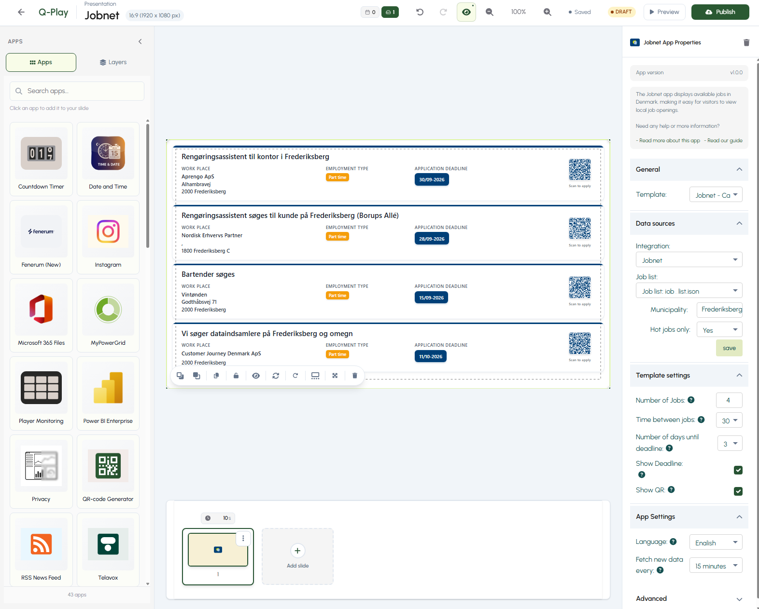Image resolution: width=759 pixels, height=609 pixels.
Task: Click the help icon next to Number of Jobs
Action: 691,400
